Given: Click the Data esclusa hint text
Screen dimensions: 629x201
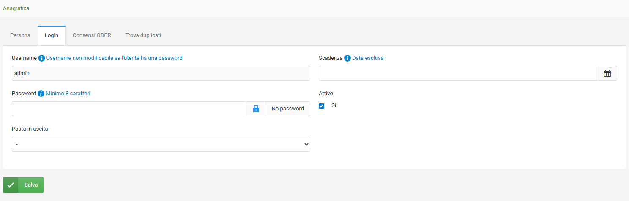Looking at the screenshot, I should [368, 58].
